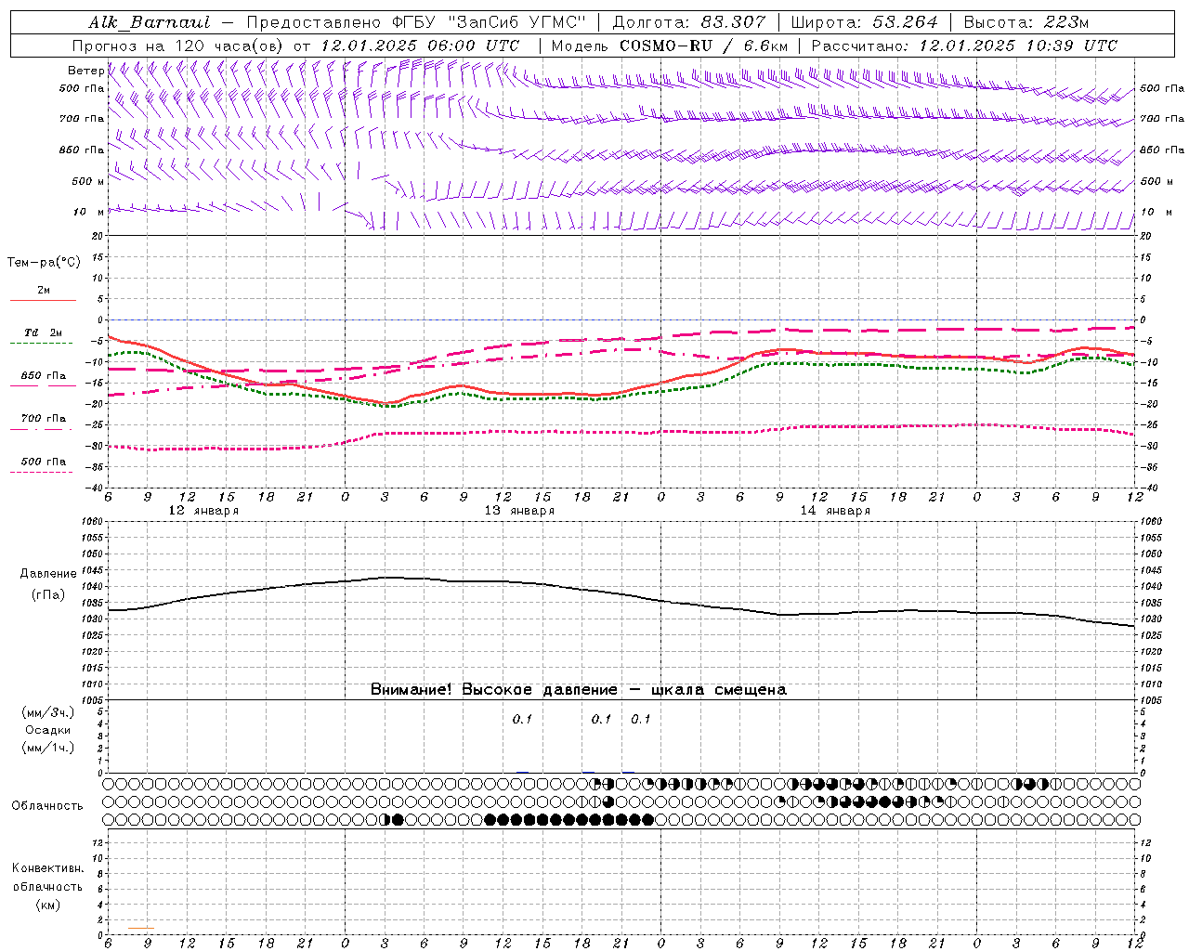1189x951 pixels.
Task: Click the computed time Рассчитано: 12.01.2025 10:39 UTC
Action: 964,46
